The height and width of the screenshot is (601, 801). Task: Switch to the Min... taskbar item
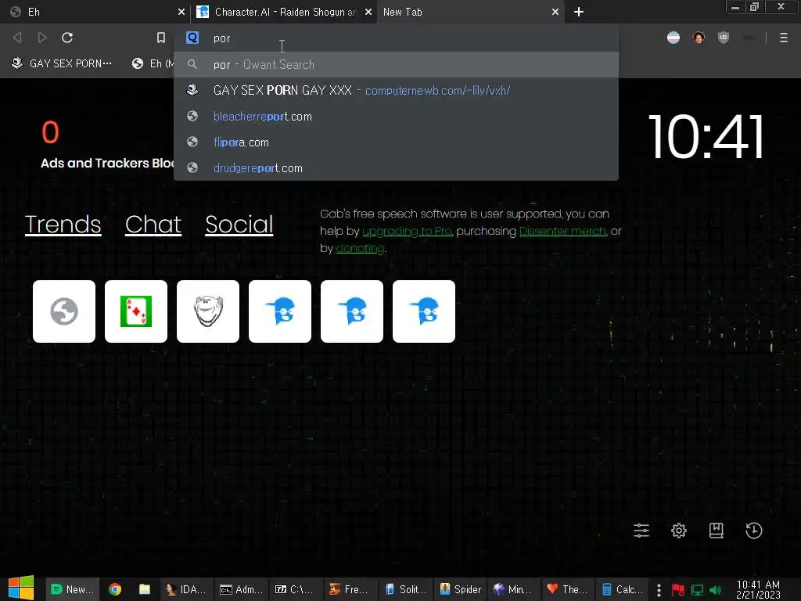pos(513,589)
